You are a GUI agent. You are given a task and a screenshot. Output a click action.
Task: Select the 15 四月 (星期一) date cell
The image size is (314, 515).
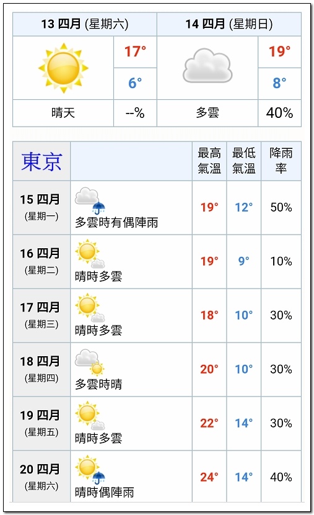click(41, 208)
